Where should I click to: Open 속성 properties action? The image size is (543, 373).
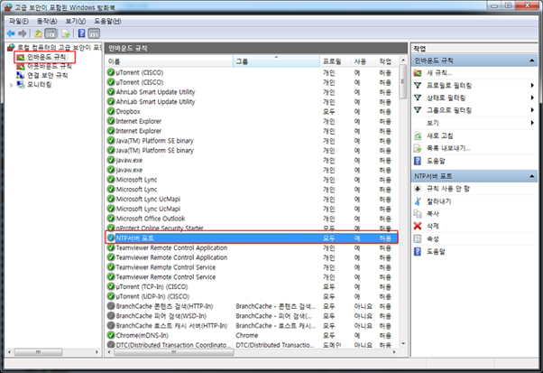tap(433, 238)
